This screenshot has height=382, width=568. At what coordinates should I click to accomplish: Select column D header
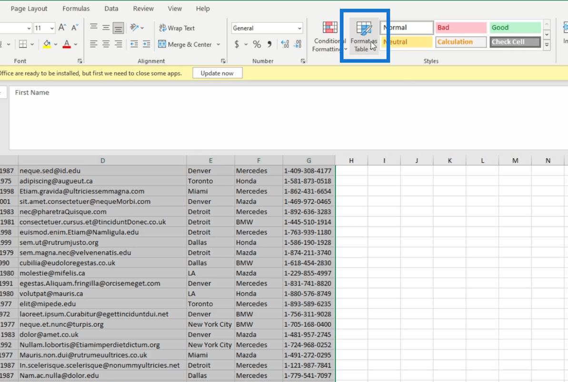point(102,161)
